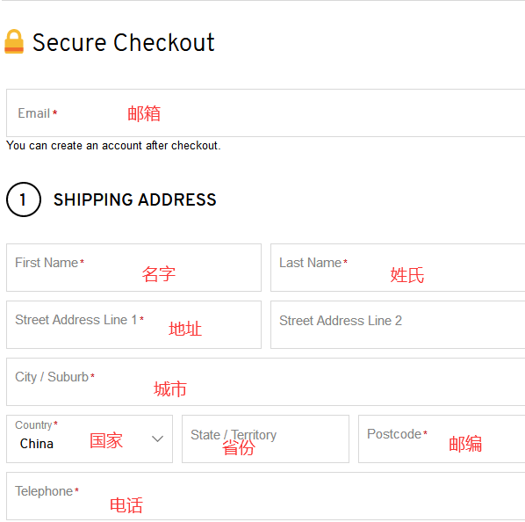This screenshot has height=522, width=525.
Task: Select the Last Name text box
Action: coord(398,268)
